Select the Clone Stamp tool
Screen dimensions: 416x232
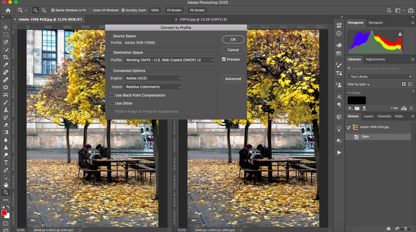pyautogui.click(x=6, y=110)
